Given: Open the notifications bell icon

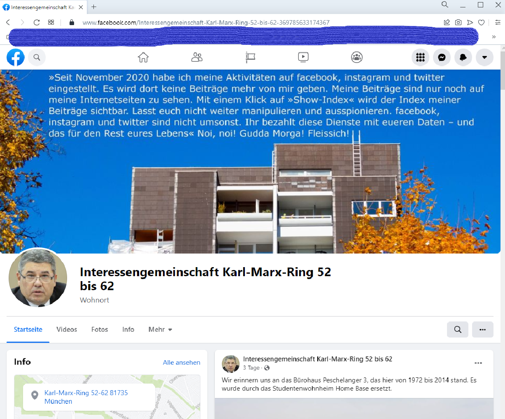Looking at the screenshot, I should click(463, 57).
